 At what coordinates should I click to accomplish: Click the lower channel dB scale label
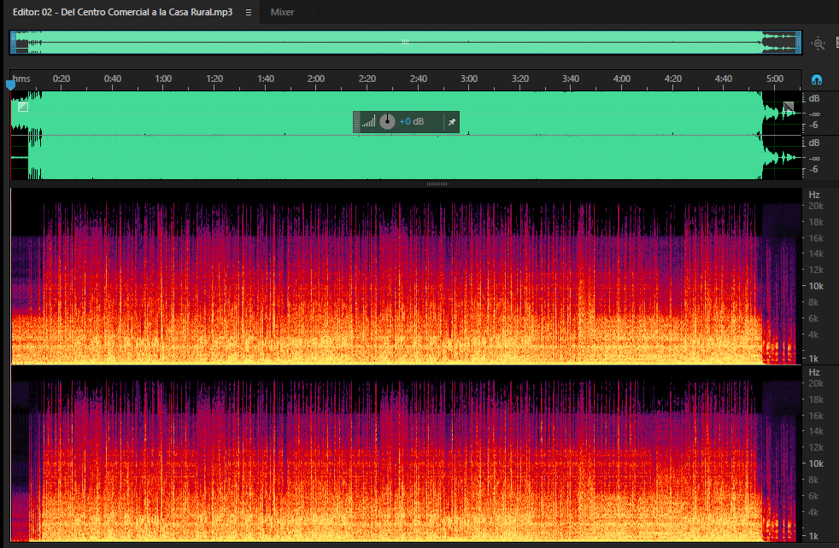(x=814, y=143)
